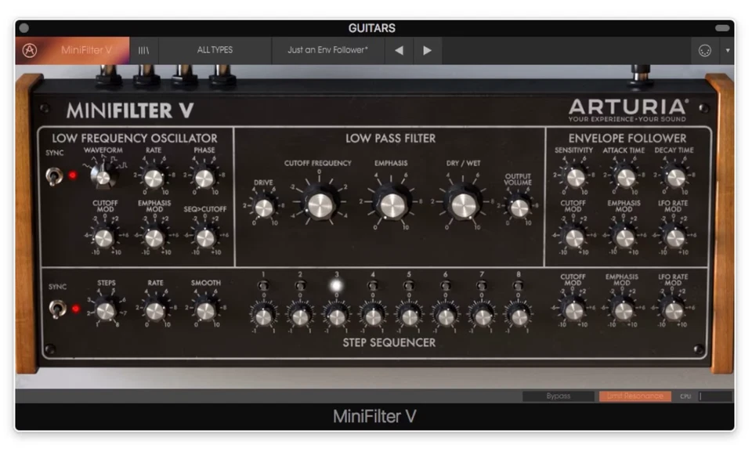Load the previous preset with left arrow

(x=398, y=49)
